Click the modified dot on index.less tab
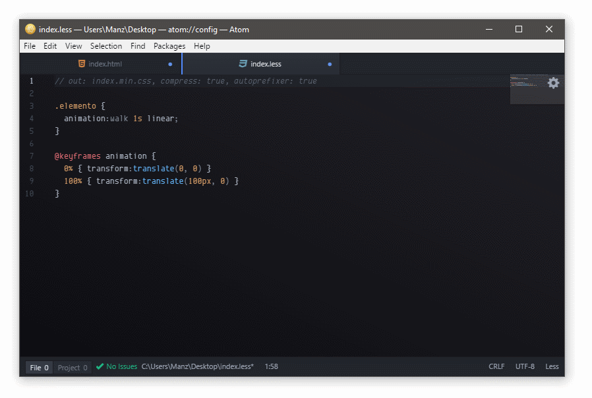This screenshot has width=592, height=398. [330, 64]
